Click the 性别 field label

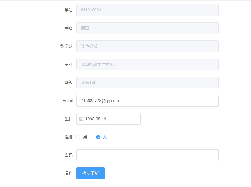[68, 137]
